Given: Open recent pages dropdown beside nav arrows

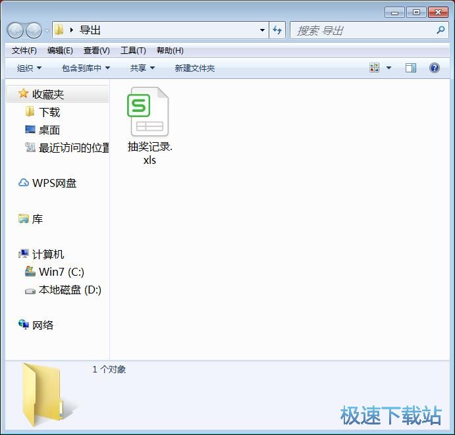Looking at the screenshot, I should point(47,30).
